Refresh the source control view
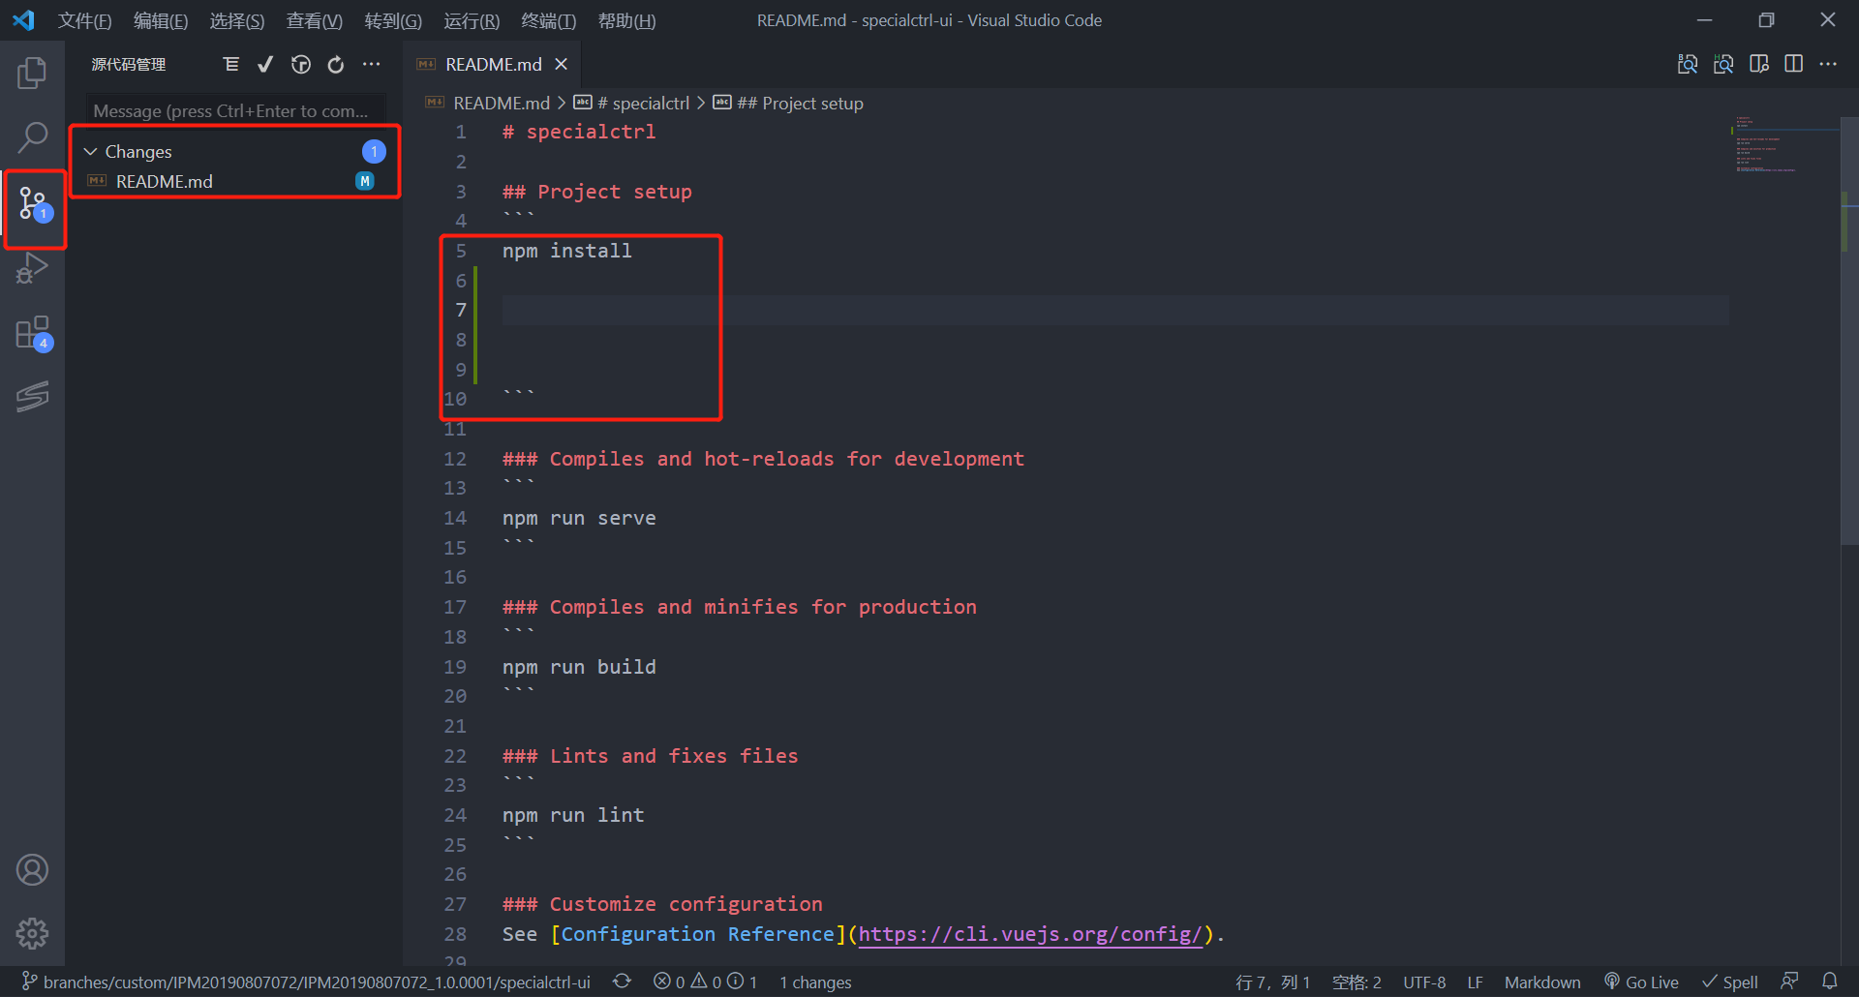 336,64
